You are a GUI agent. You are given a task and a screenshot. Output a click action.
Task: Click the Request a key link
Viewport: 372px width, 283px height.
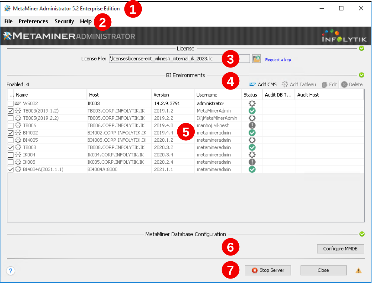pyautogui.click(x=278, y=59)
